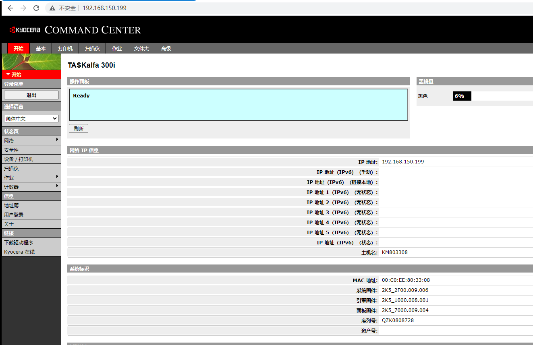Click the 网络 IP 信息 section header

pos(300,150)
